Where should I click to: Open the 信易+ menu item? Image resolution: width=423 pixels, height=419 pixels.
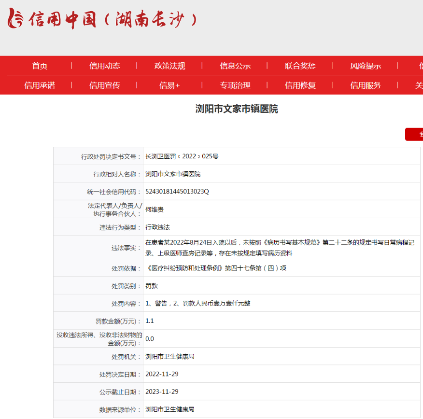[x=169, y=85]
